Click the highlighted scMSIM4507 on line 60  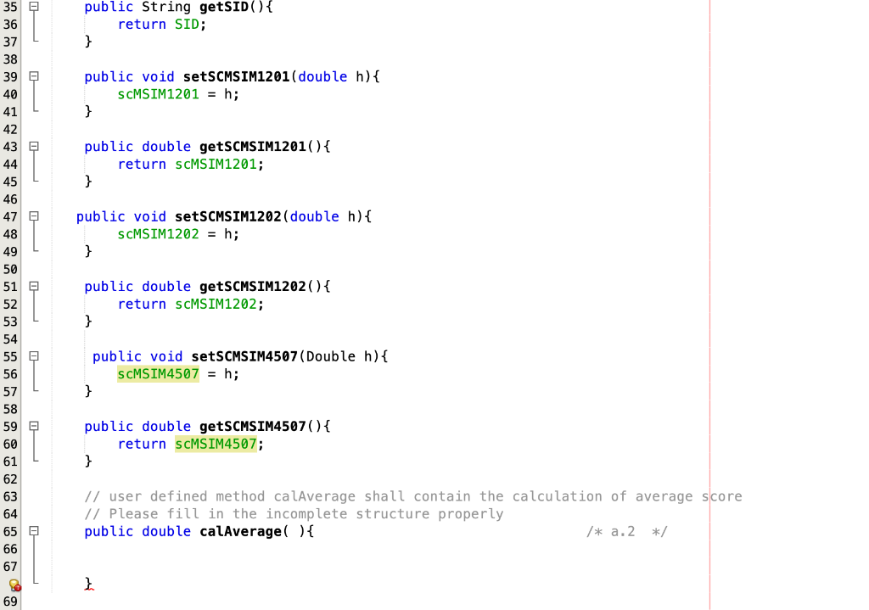coord(216,444)
